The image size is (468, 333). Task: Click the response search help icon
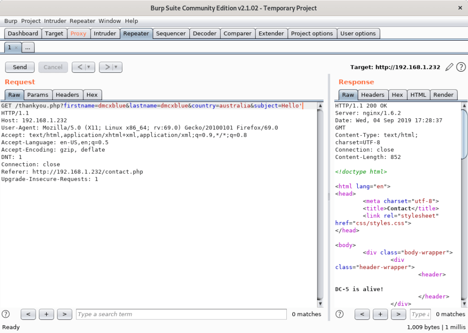point(339,314)
